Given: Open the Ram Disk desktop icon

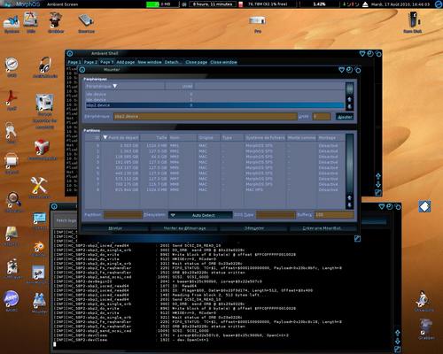Looking at the screenshot, I should [413, 22].
